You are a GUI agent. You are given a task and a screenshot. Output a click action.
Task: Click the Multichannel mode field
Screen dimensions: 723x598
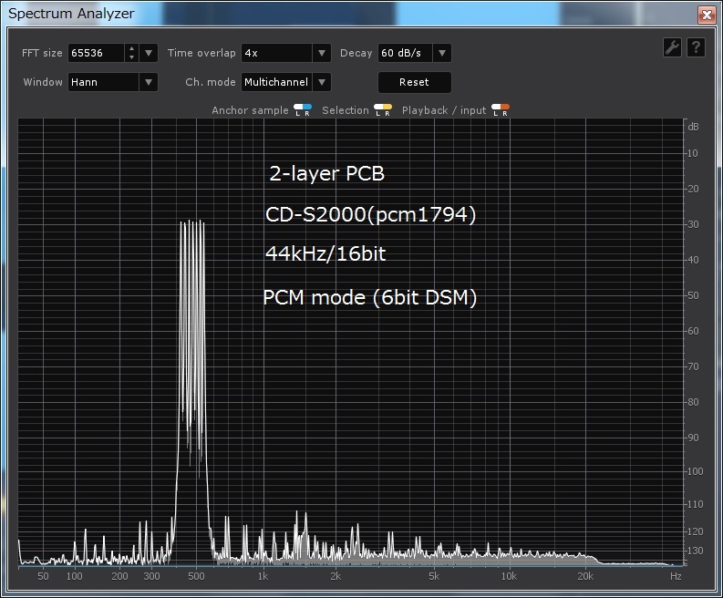pyautogui.click(x=276, y=83)
